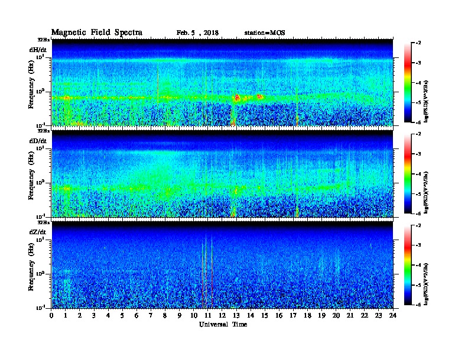Click inside the dZ/dt spectrogram plot
Screen dimensions: 468x362
[x=222, y=265]
